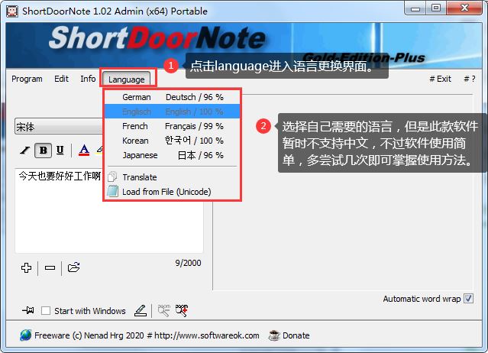
Task: Select German Deutsch from language list
Action: (172, 97)
